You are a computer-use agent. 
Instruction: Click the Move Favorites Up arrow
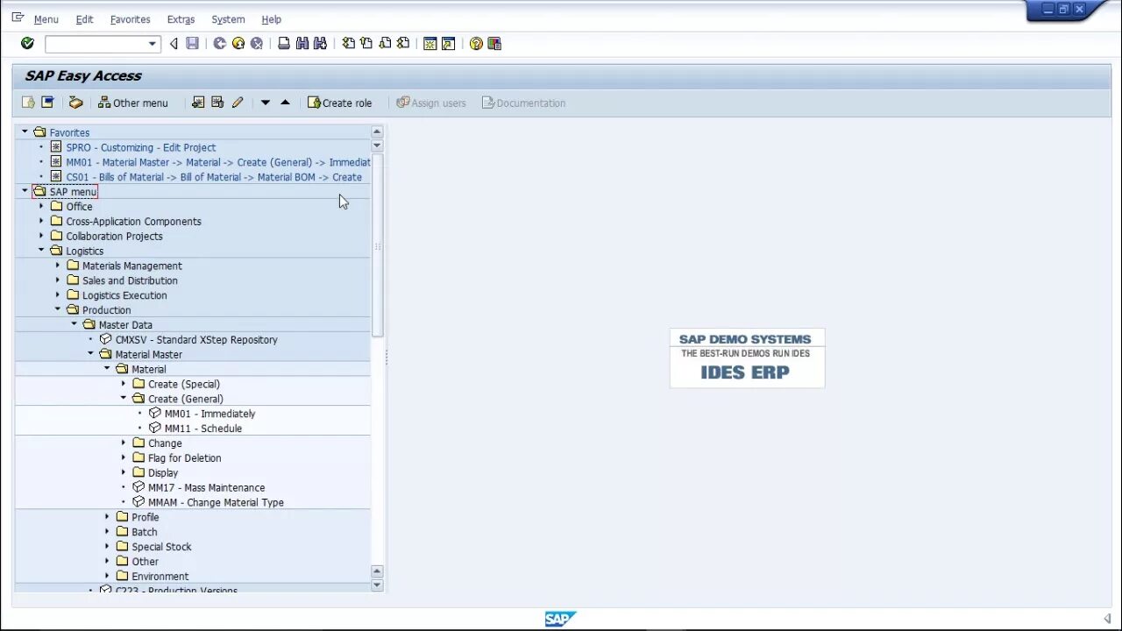click(x=285, y=103)
